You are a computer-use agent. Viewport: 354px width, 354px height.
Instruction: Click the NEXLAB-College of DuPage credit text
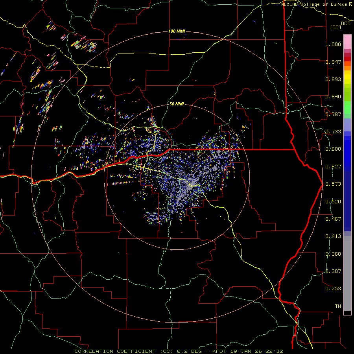tap(314, 4)
